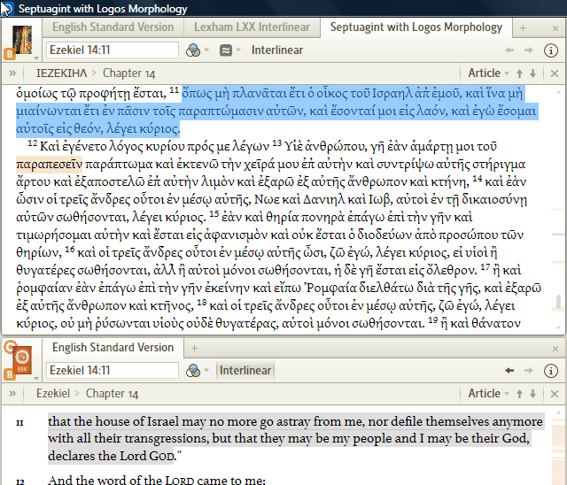Screen dimensions: 567x485
Task: Click the name Δανιηλ in Septuagint verse 14
Action: point(324,200)
